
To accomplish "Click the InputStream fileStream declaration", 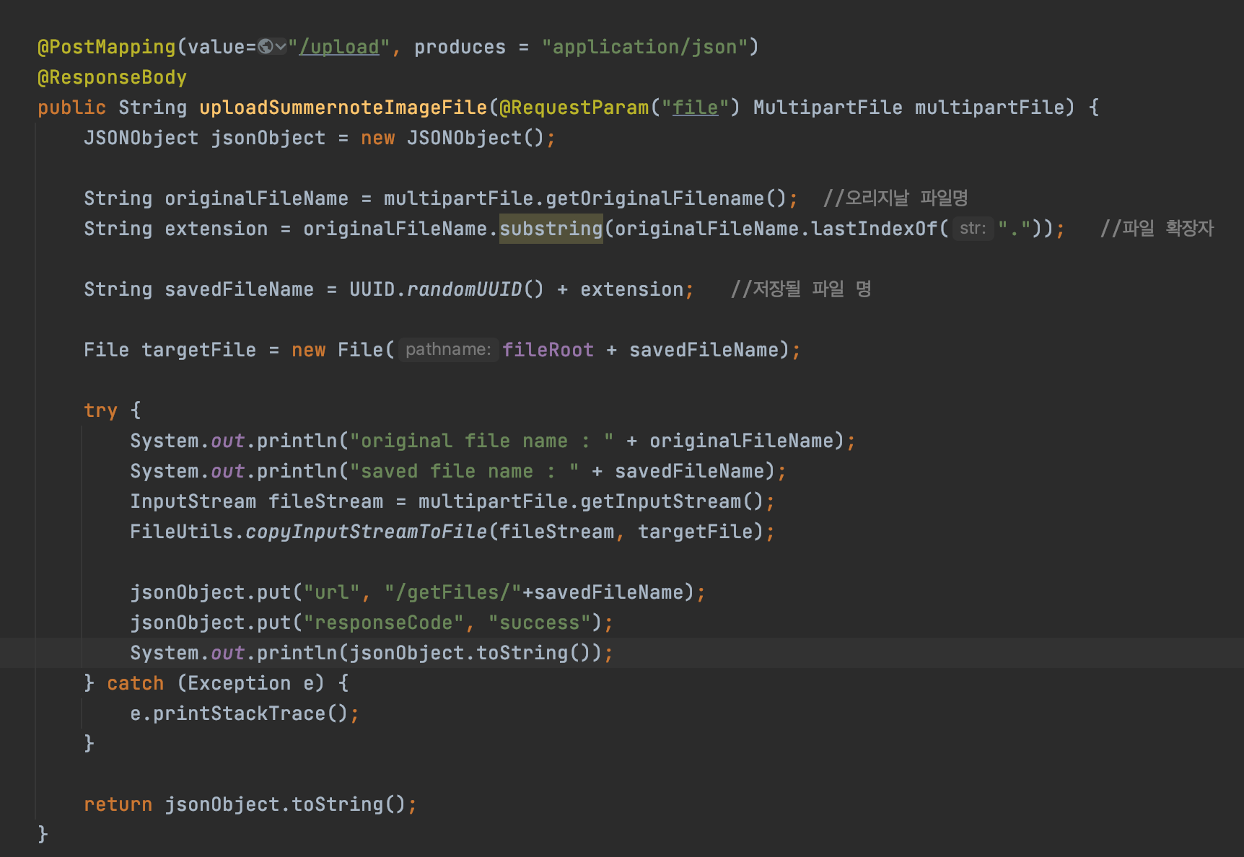I will (256, 501).
